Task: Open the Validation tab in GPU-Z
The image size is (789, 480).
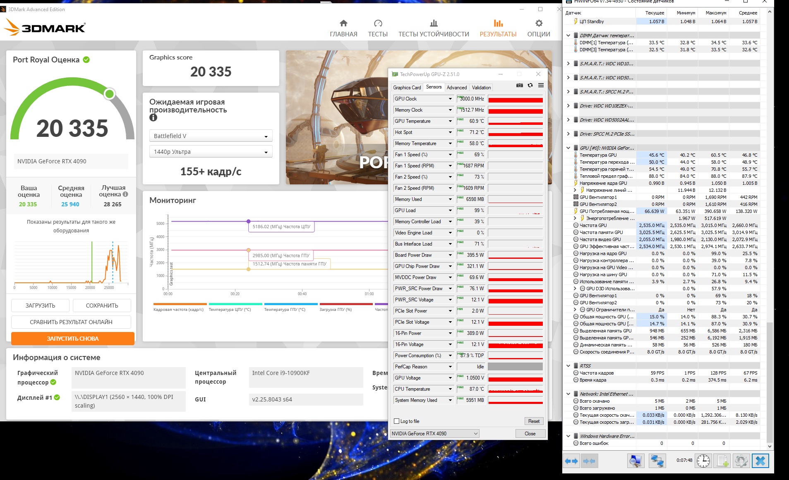Action: tap(481, 88)
